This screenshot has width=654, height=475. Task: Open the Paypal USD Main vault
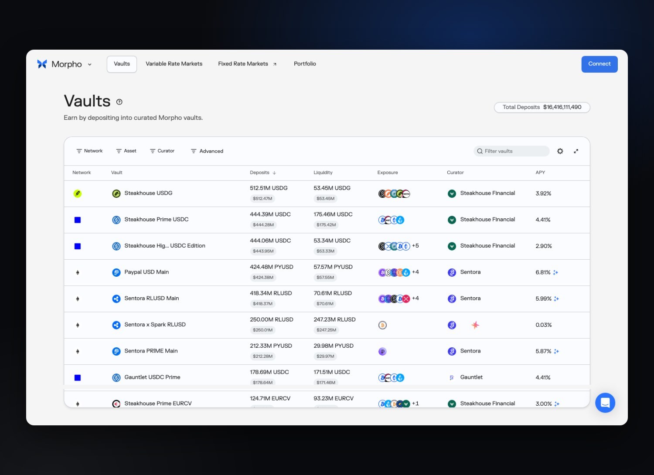pyautogui.click(x=146, y=272)
